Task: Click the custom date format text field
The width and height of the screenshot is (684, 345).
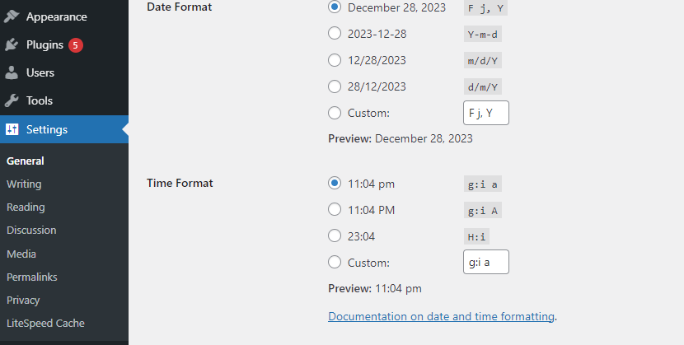Action: coord(486,113)
